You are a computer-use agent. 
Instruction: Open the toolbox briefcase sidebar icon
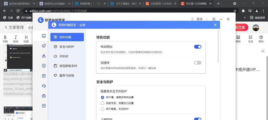point(44,96)
